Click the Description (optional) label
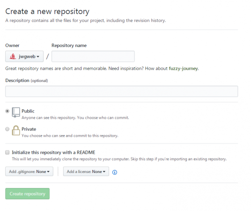Viewport: 251px width, 211px height. 27,81
